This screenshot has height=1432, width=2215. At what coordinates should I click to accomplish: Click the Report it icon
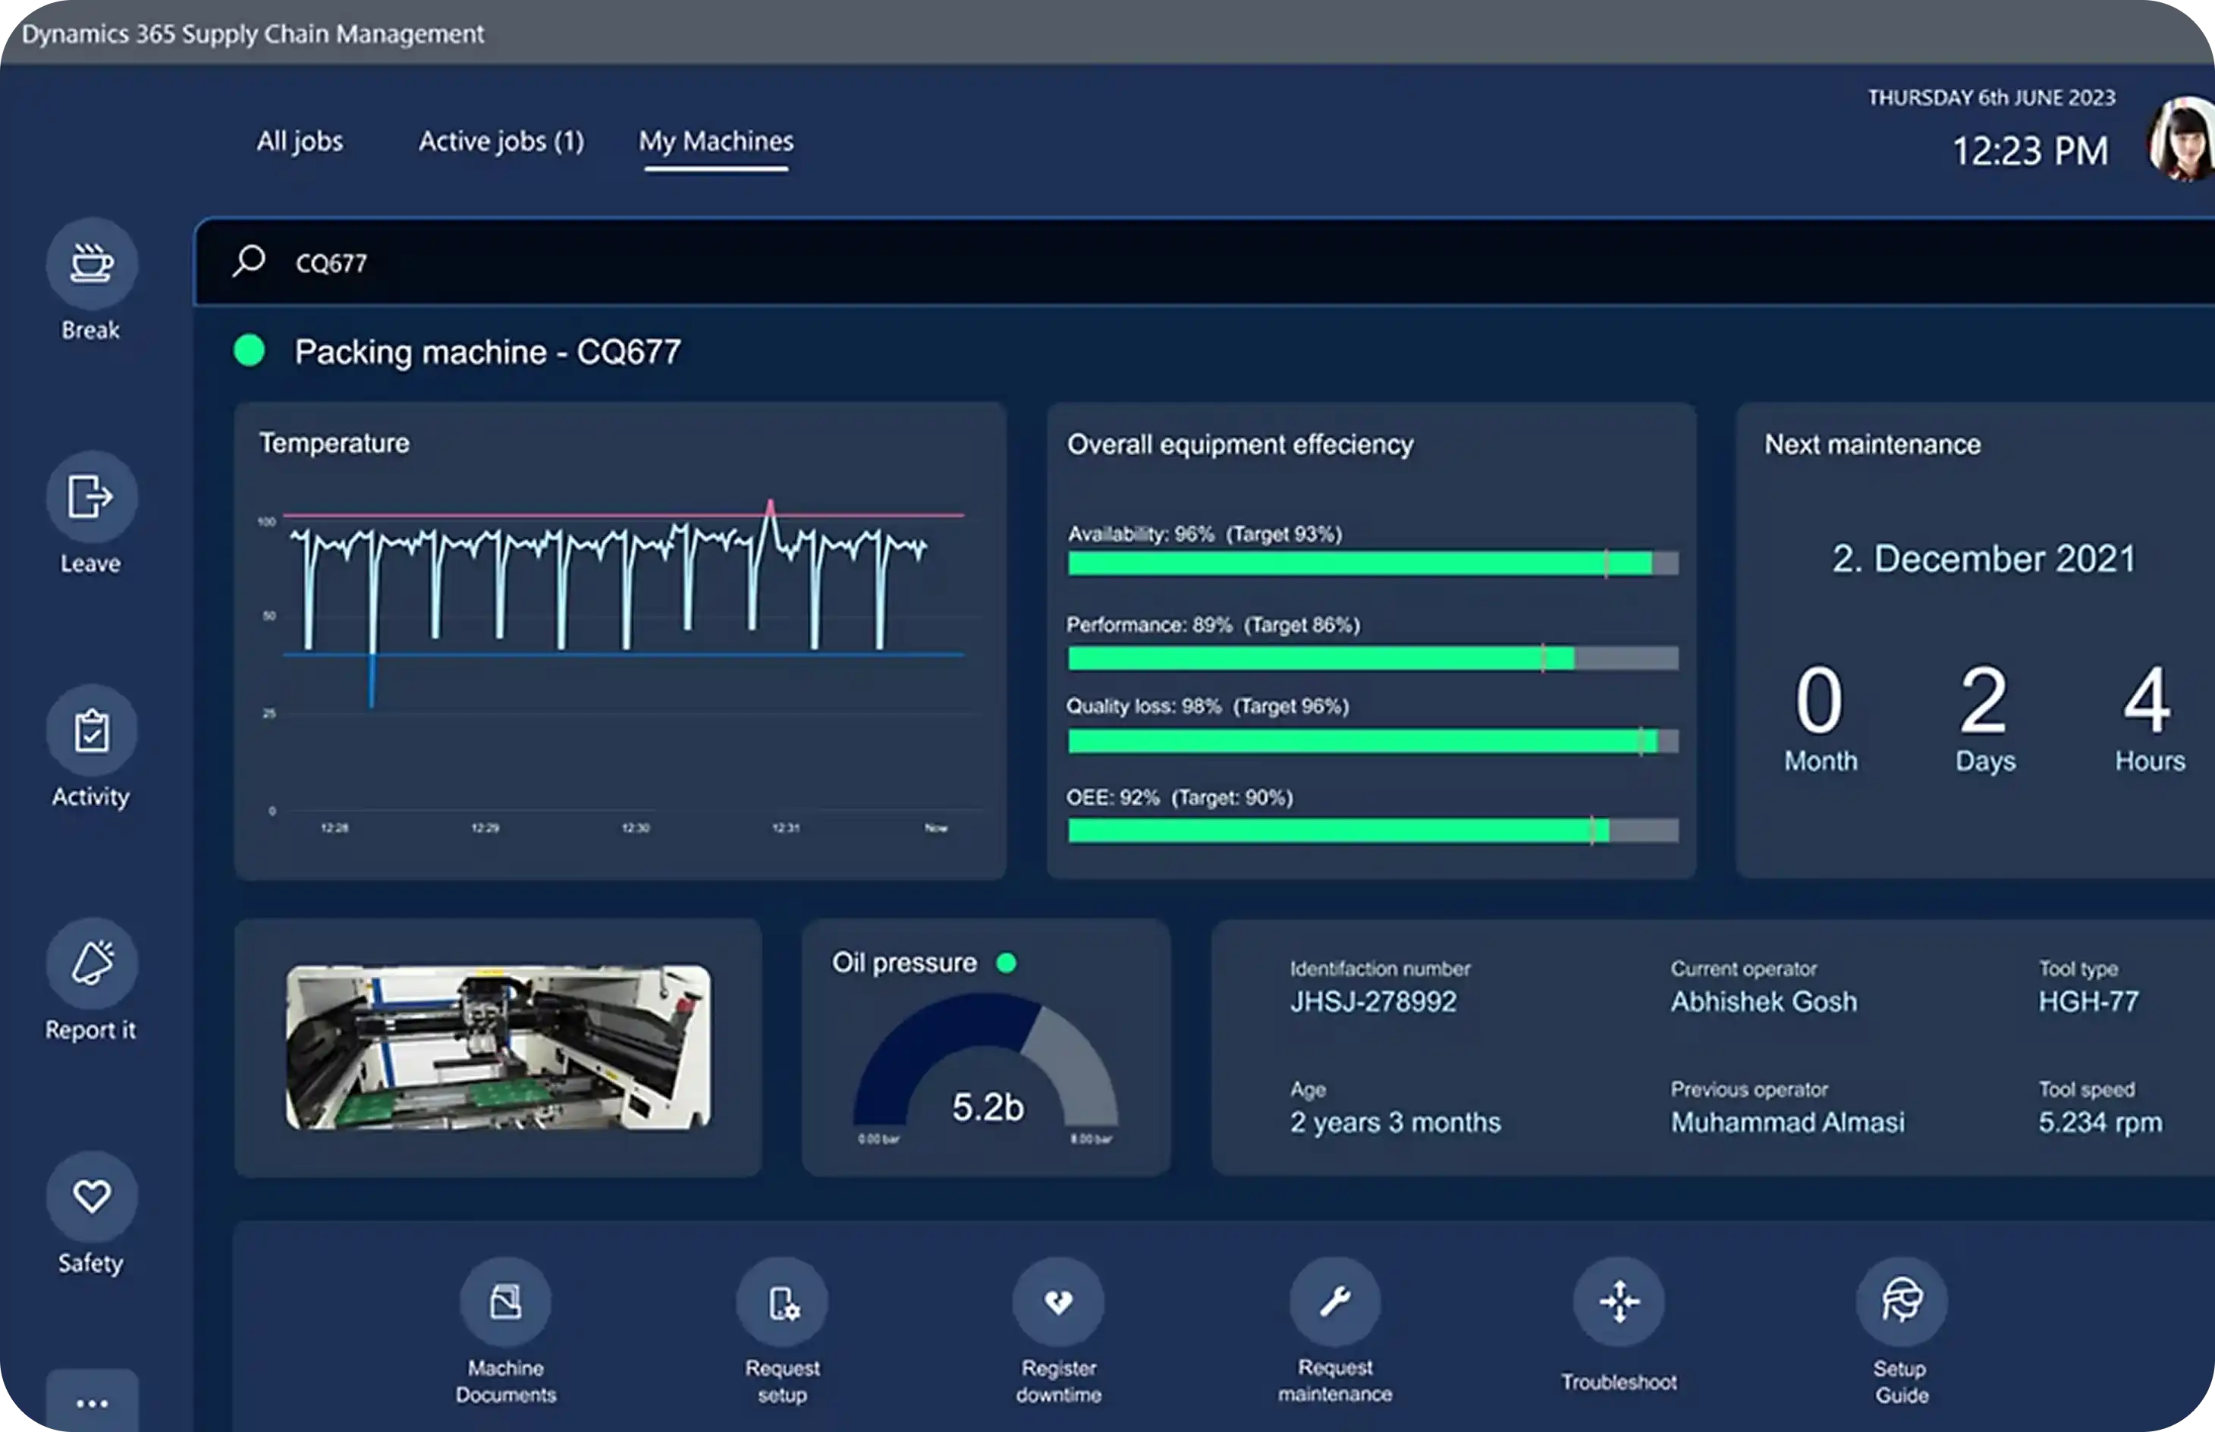point(90,964)
